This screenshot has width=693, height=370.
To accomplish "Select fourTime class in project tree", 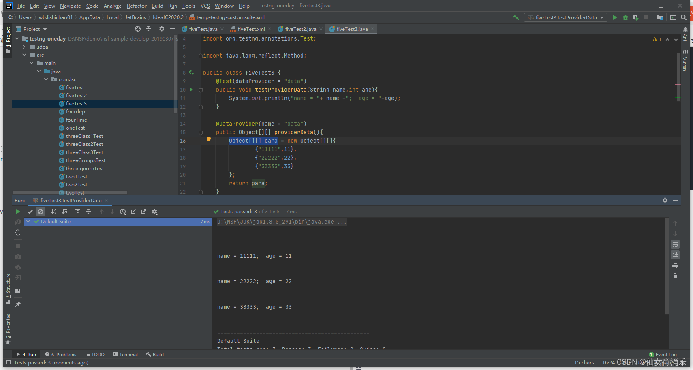I will tap(76, 120).
